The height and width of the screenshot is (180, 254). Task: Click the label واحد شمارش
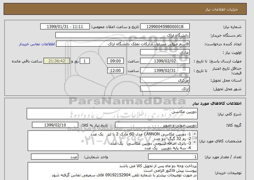[96, 157]
